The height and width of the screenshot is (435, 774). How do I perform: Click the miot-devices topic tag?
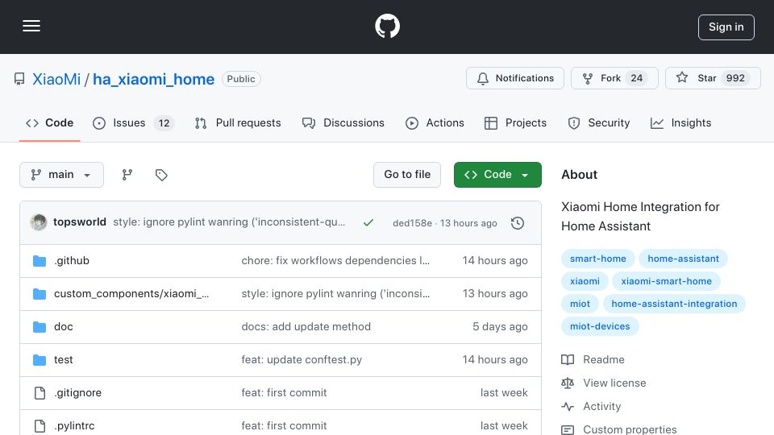tap(600, 326)
